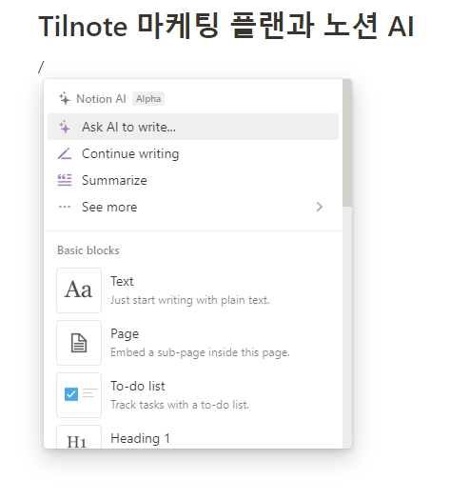The width and height of the screenshot is (450, 500).
Task: Click the Basic blocks section label
Action: [x=88, y=250]
